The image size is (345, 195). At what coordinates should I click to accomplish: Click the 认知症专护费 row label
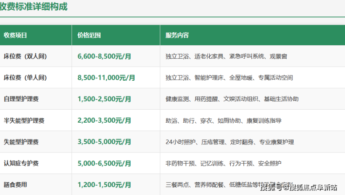[21, 164]
